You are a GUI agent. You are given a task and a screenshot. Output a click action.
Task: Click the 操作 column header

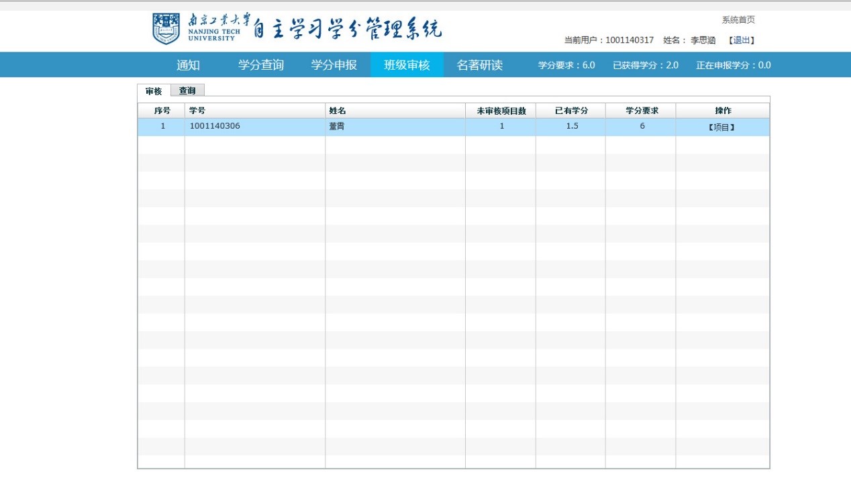point(723,111)
